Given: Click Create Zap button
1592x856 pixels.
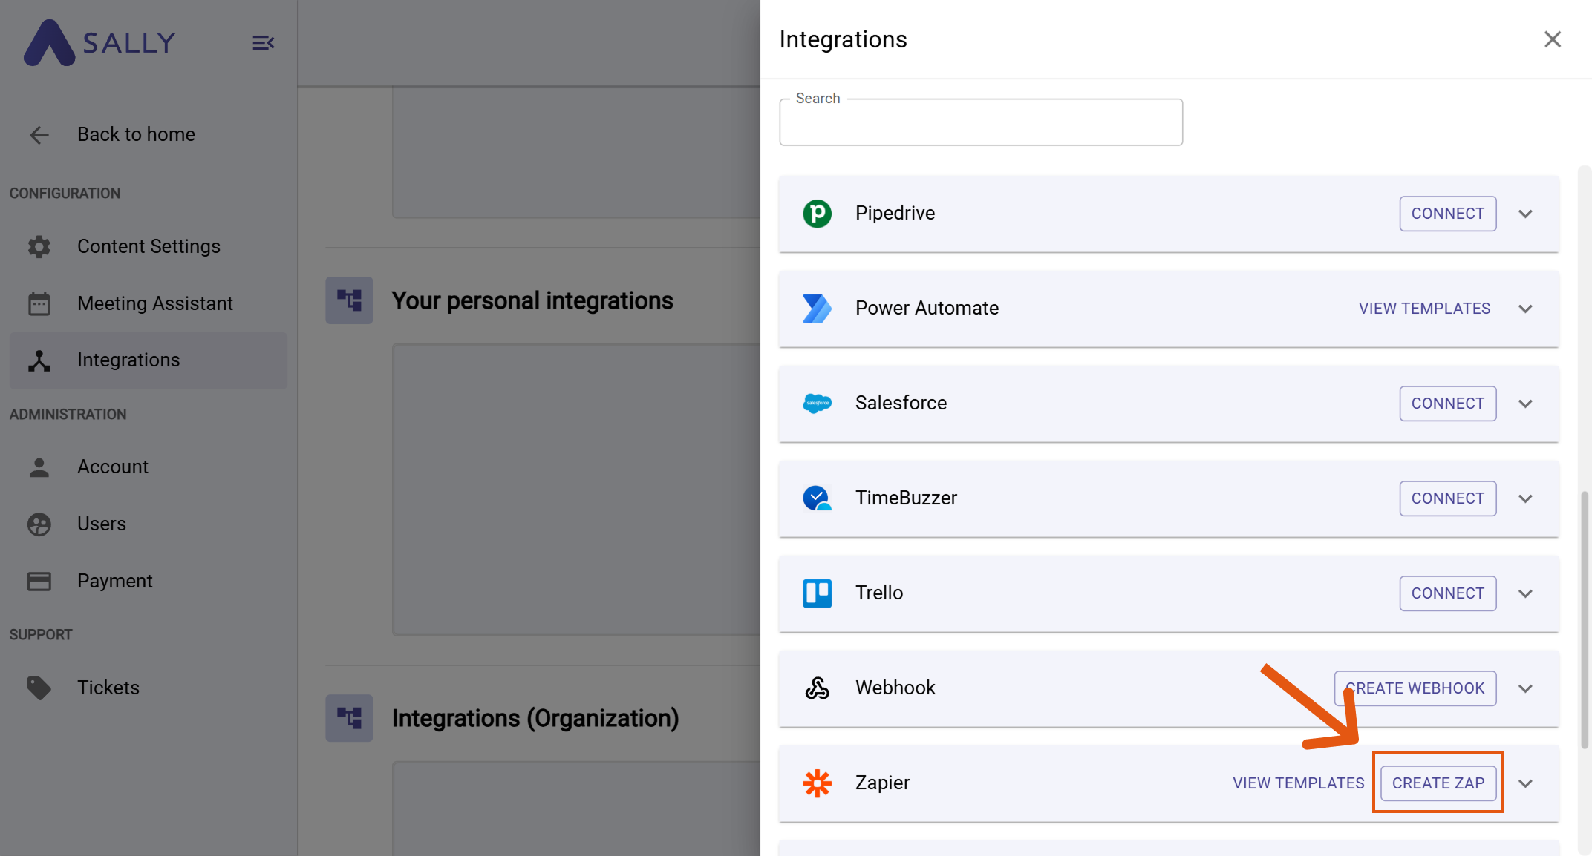Looking at the screenshot, I should point(1438,783).
